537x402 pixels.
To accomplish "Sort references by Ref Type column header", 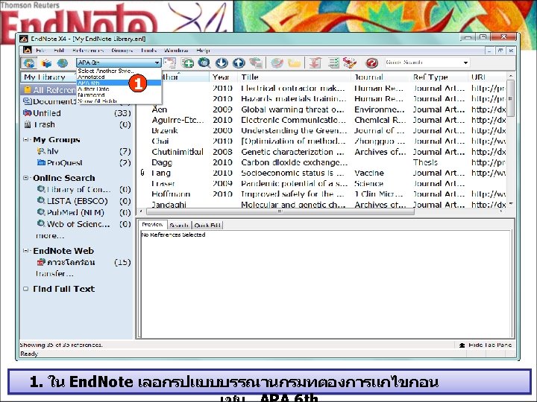I will 439,77.
